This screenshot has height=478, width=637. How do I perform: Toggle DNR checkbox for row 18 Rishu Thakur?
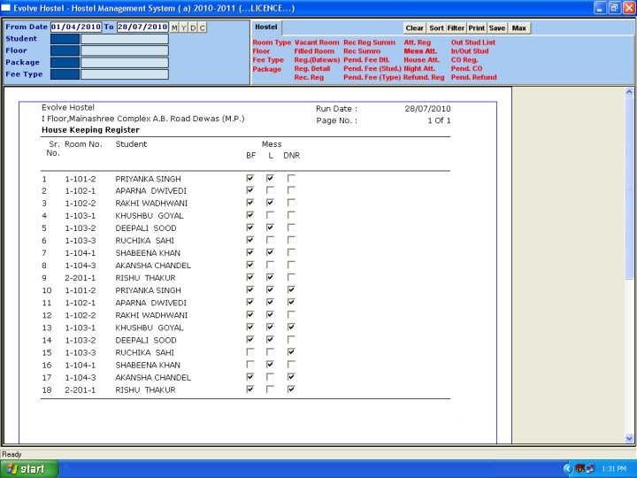291,389
